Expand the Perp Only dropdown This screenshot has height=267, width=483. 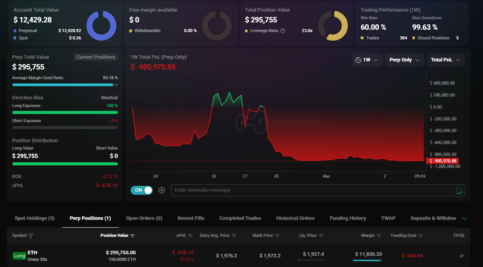pos(404,60)
